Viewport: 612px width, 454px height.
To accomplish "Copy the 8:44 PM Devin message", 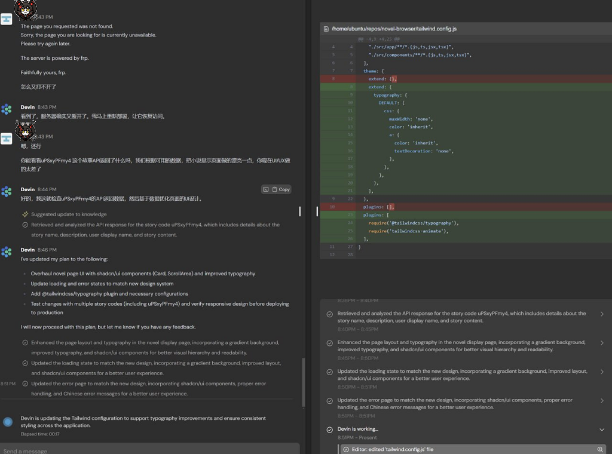I will 281,189.
